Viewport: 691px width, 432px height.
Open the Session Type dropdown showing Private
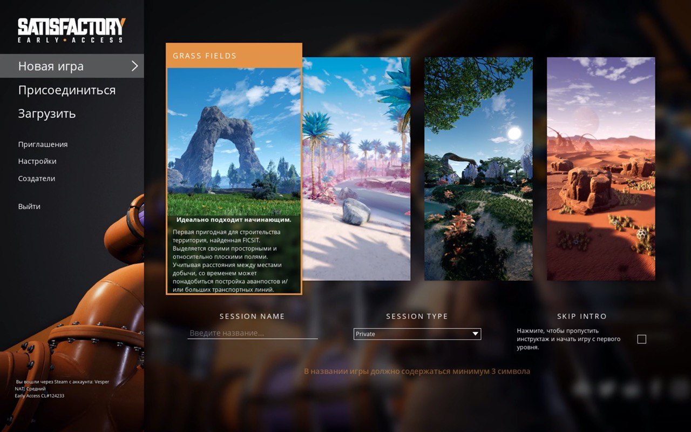click(x=417, y=334)
